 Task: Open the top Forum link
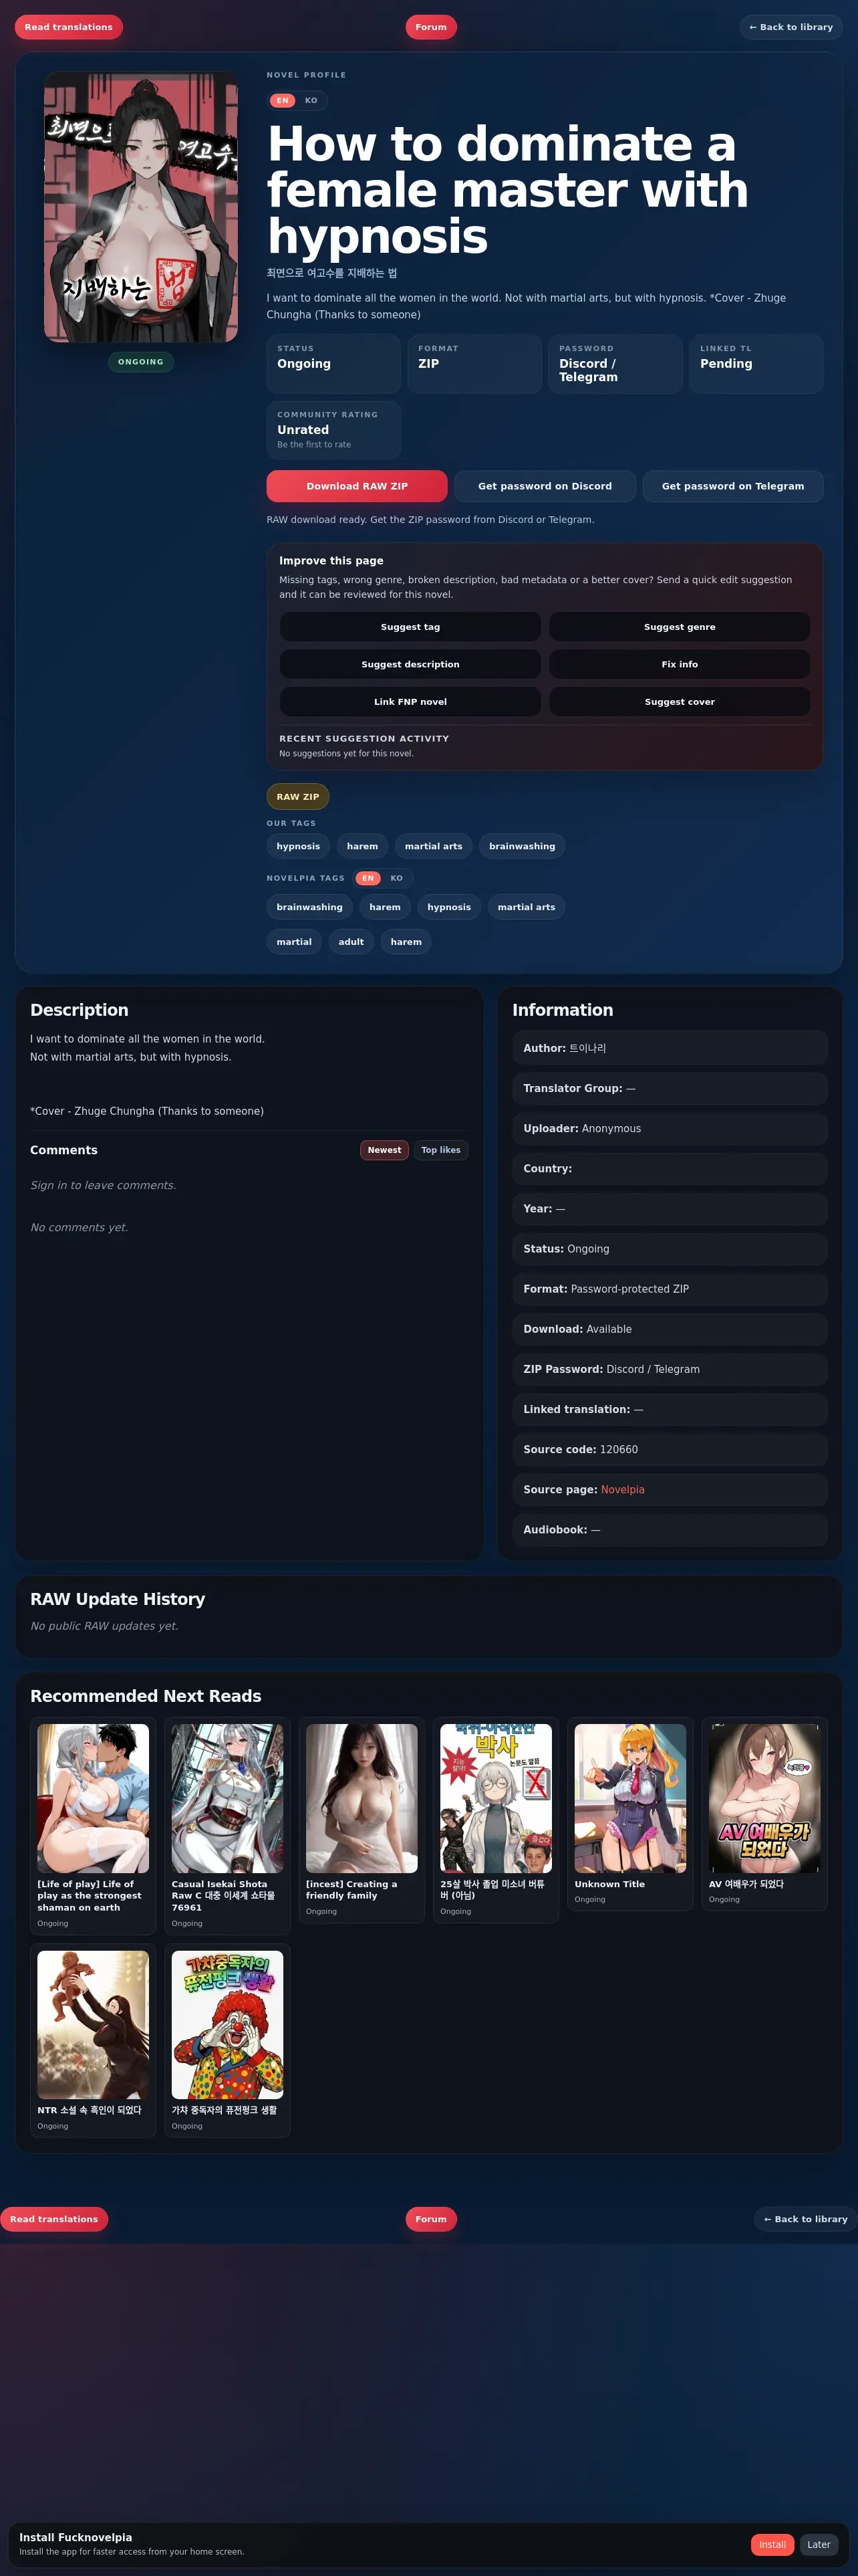pos(432,27)
